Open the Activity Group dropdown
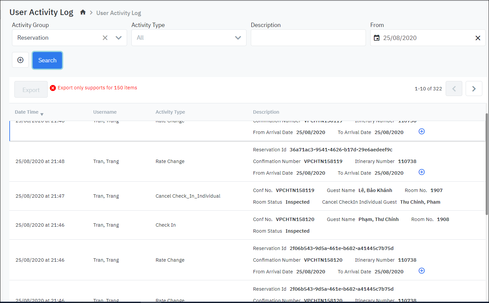The height and width of the screenshot is (303, 489). (118, 38)
